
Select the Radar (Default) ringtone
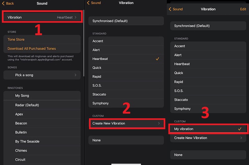[x=27, y=105]
